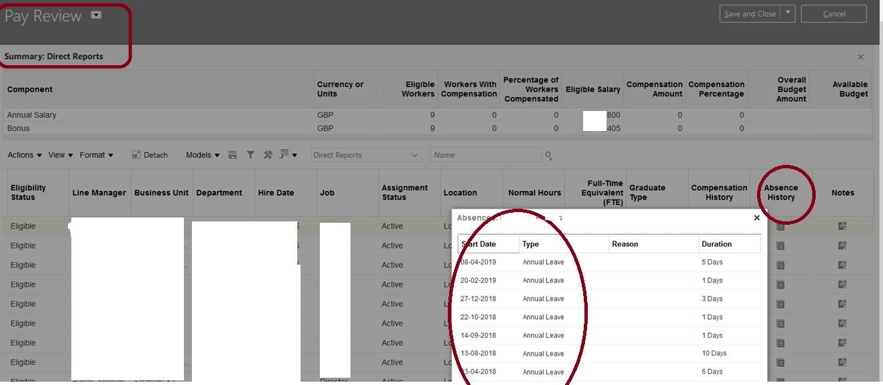Expand the Save and Close dropdown arrow
The width and height of the screenshot is (883, 385).
coord(788,14)
